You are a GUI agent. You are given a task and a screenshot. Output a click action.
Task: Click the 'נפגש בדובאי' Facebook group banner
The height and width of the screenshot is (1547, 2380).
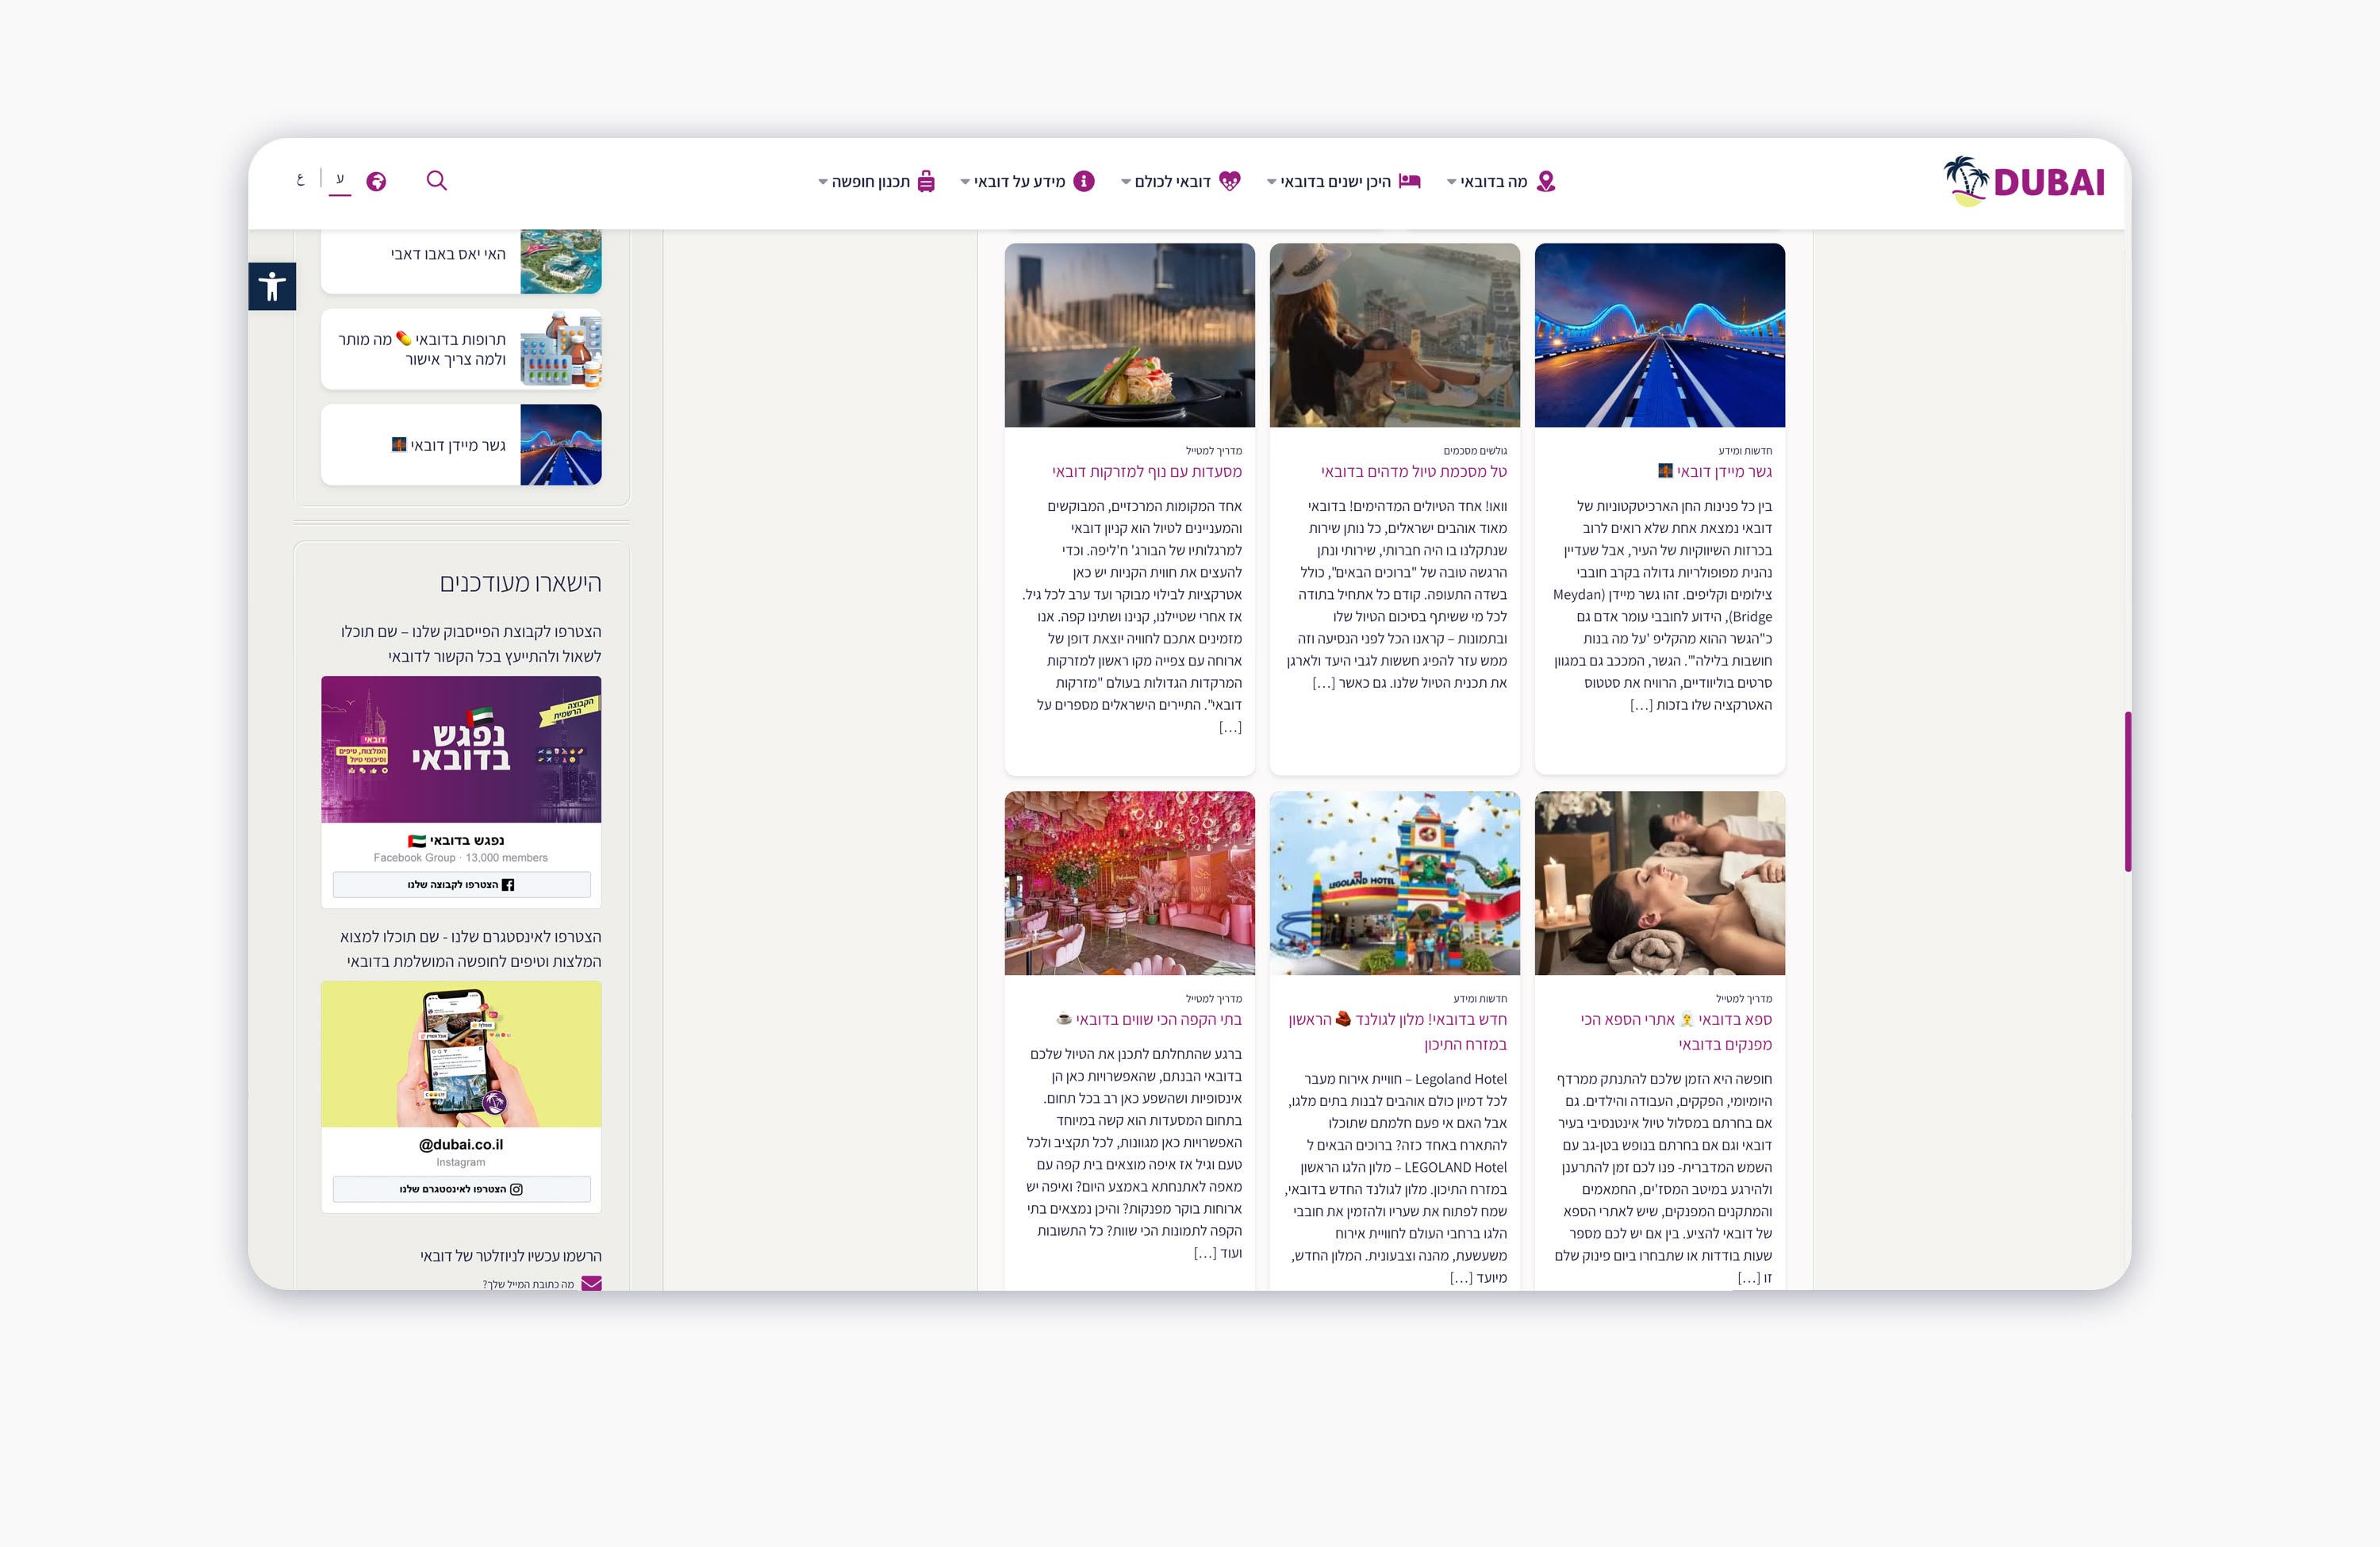pos(461,749)
